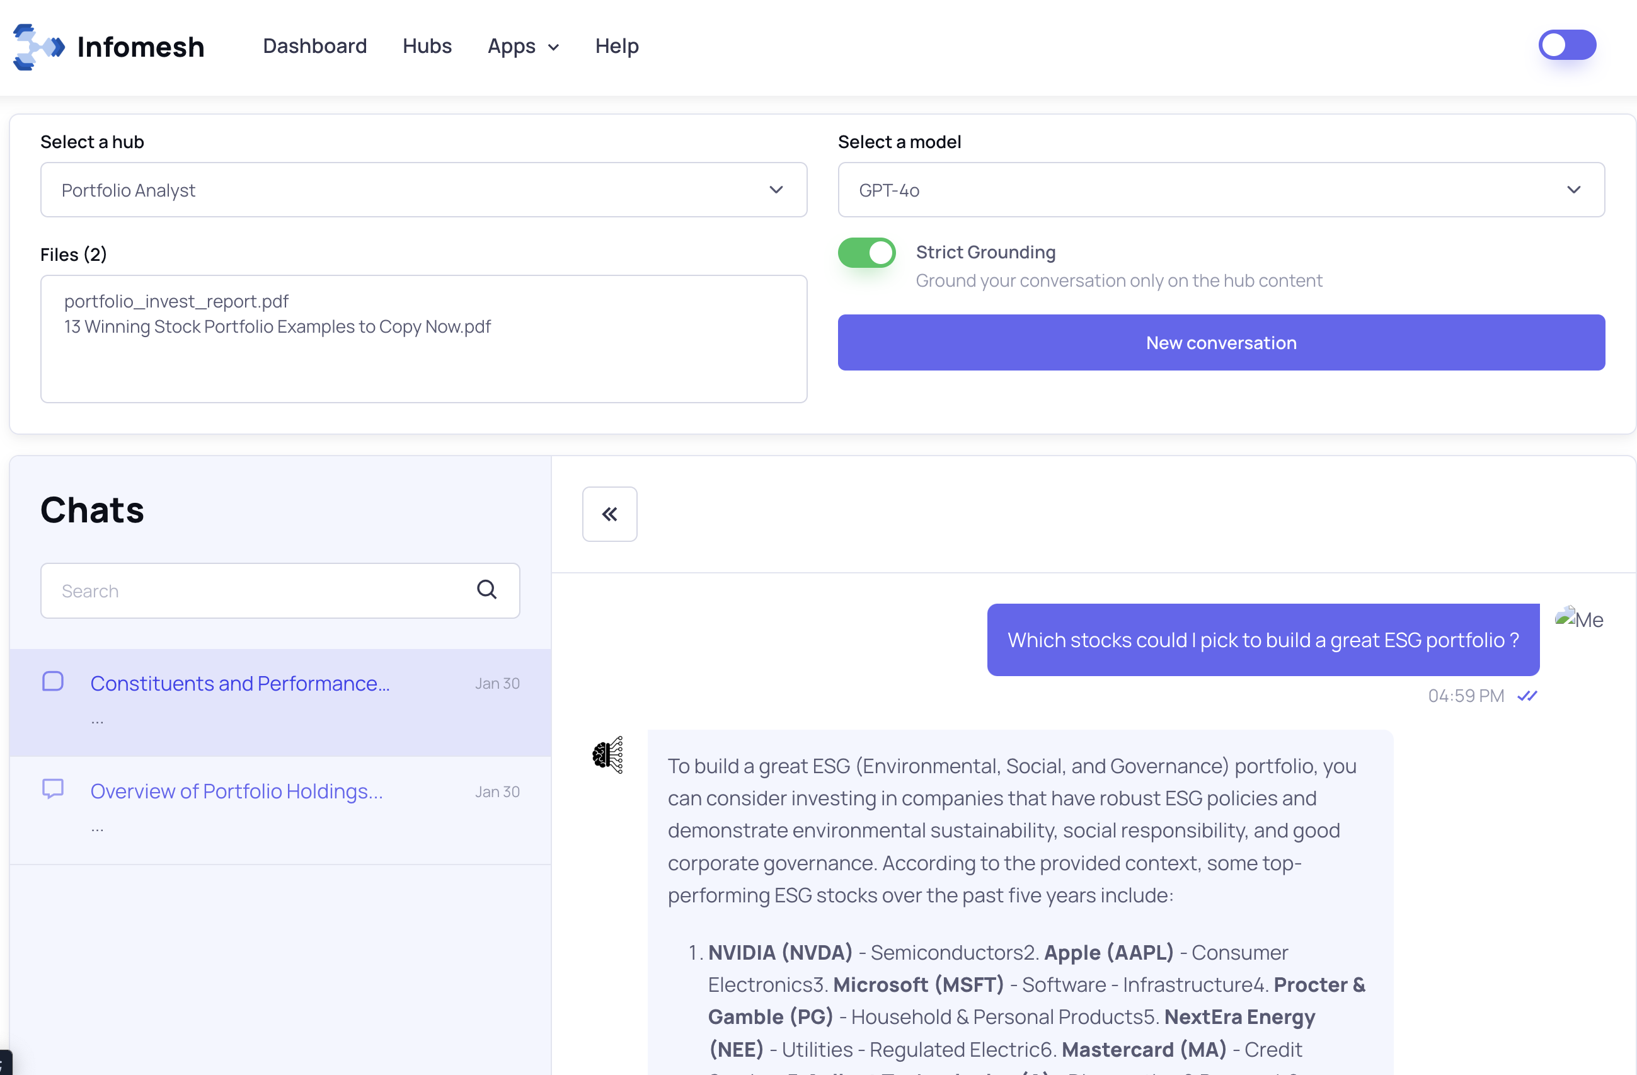Click chat bubble icon beside Overview of Portfolio Holdings
The width and height of the screenshot is (1637, 1075).
[53, 788]
